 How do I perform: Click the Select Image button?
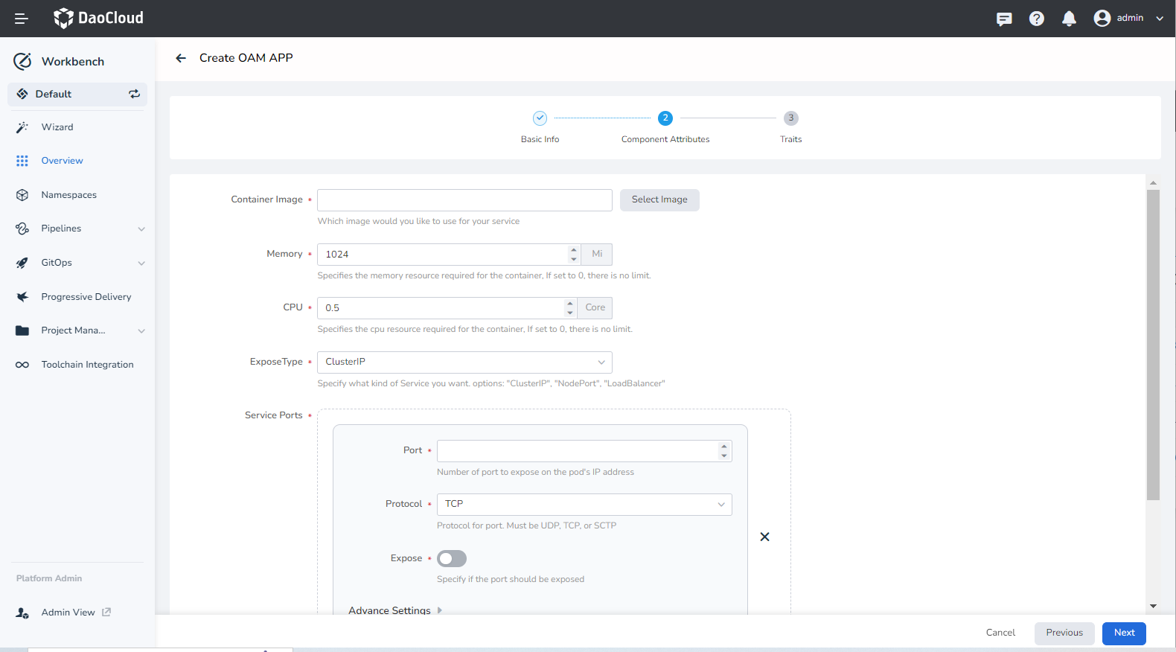[x=659, y=199]
